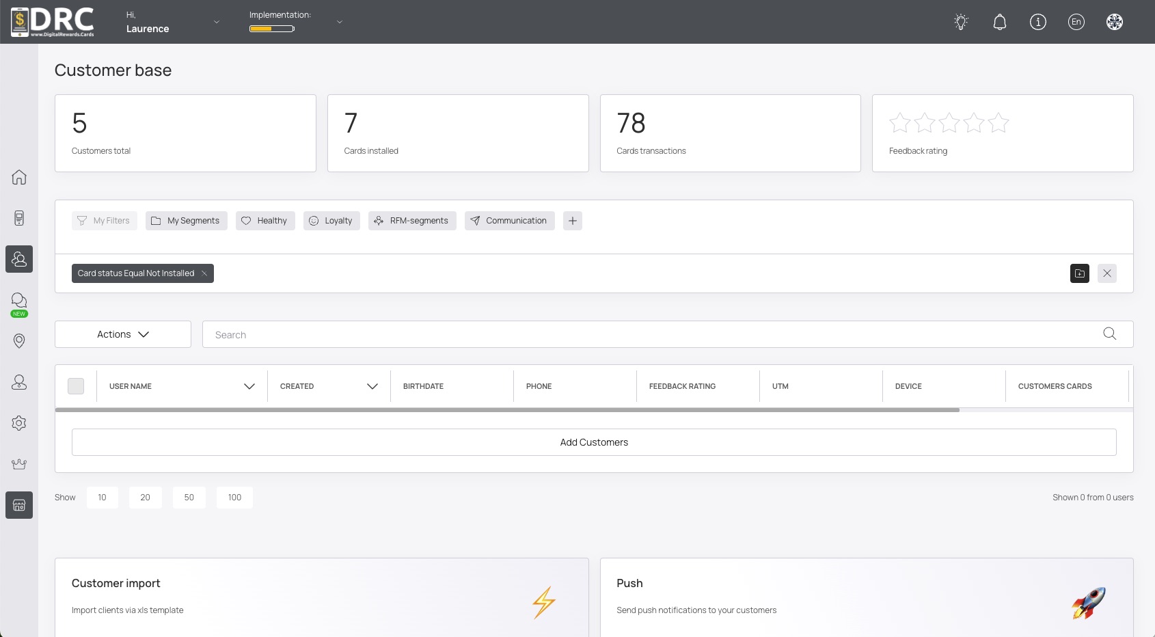Expand the USER NAME column sort arrow

tap(249, 386)
